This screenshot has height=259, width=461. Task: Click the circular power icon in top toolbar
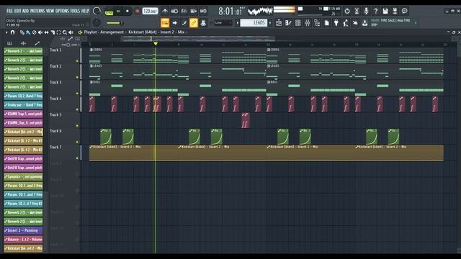(347, 12)
